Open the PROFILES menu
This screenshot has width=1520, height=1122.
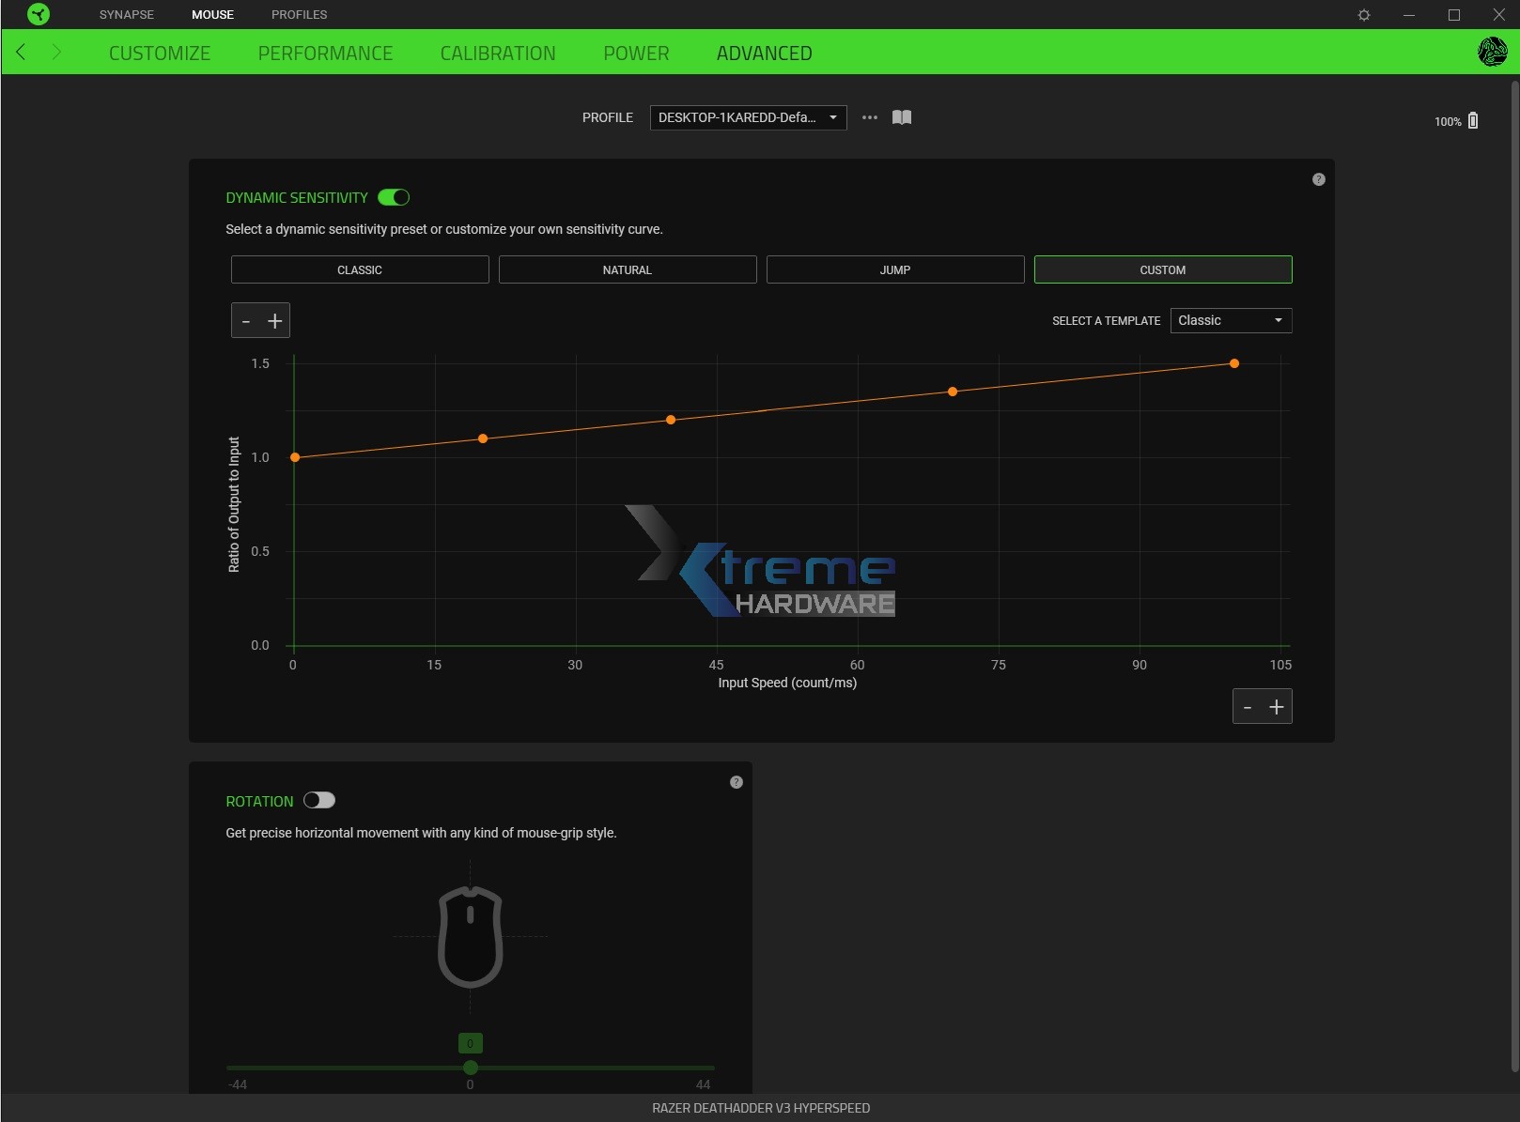[299, 14]
